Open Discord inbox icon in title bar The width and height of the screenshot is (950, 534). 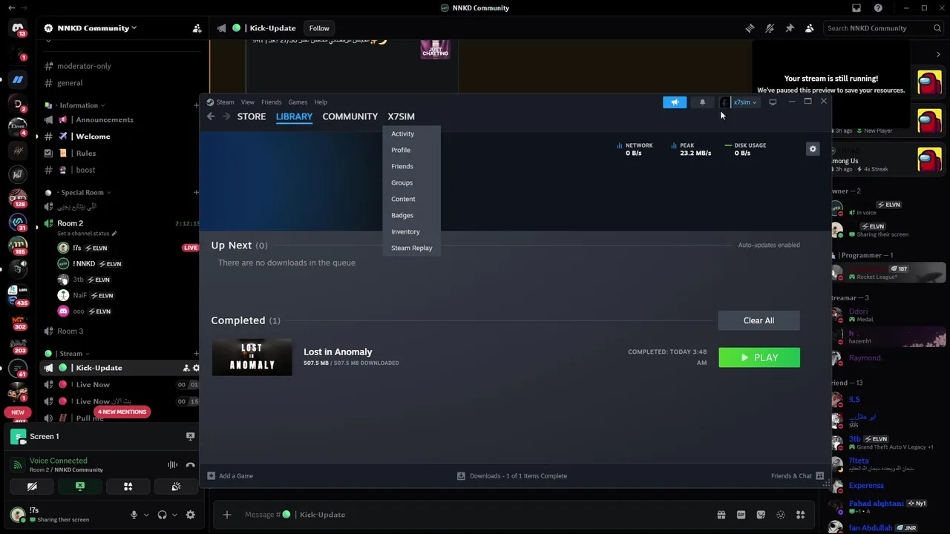(x=856, y=8)
